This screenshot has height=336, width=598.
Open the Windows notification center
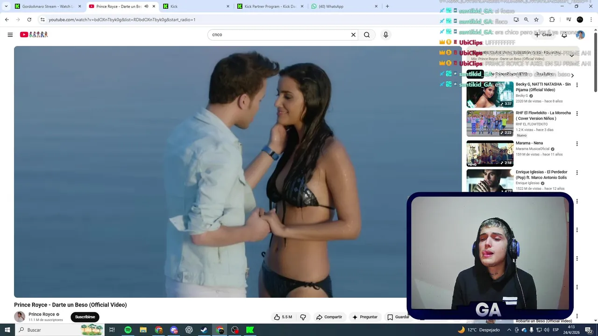click(x=589, y=330)
